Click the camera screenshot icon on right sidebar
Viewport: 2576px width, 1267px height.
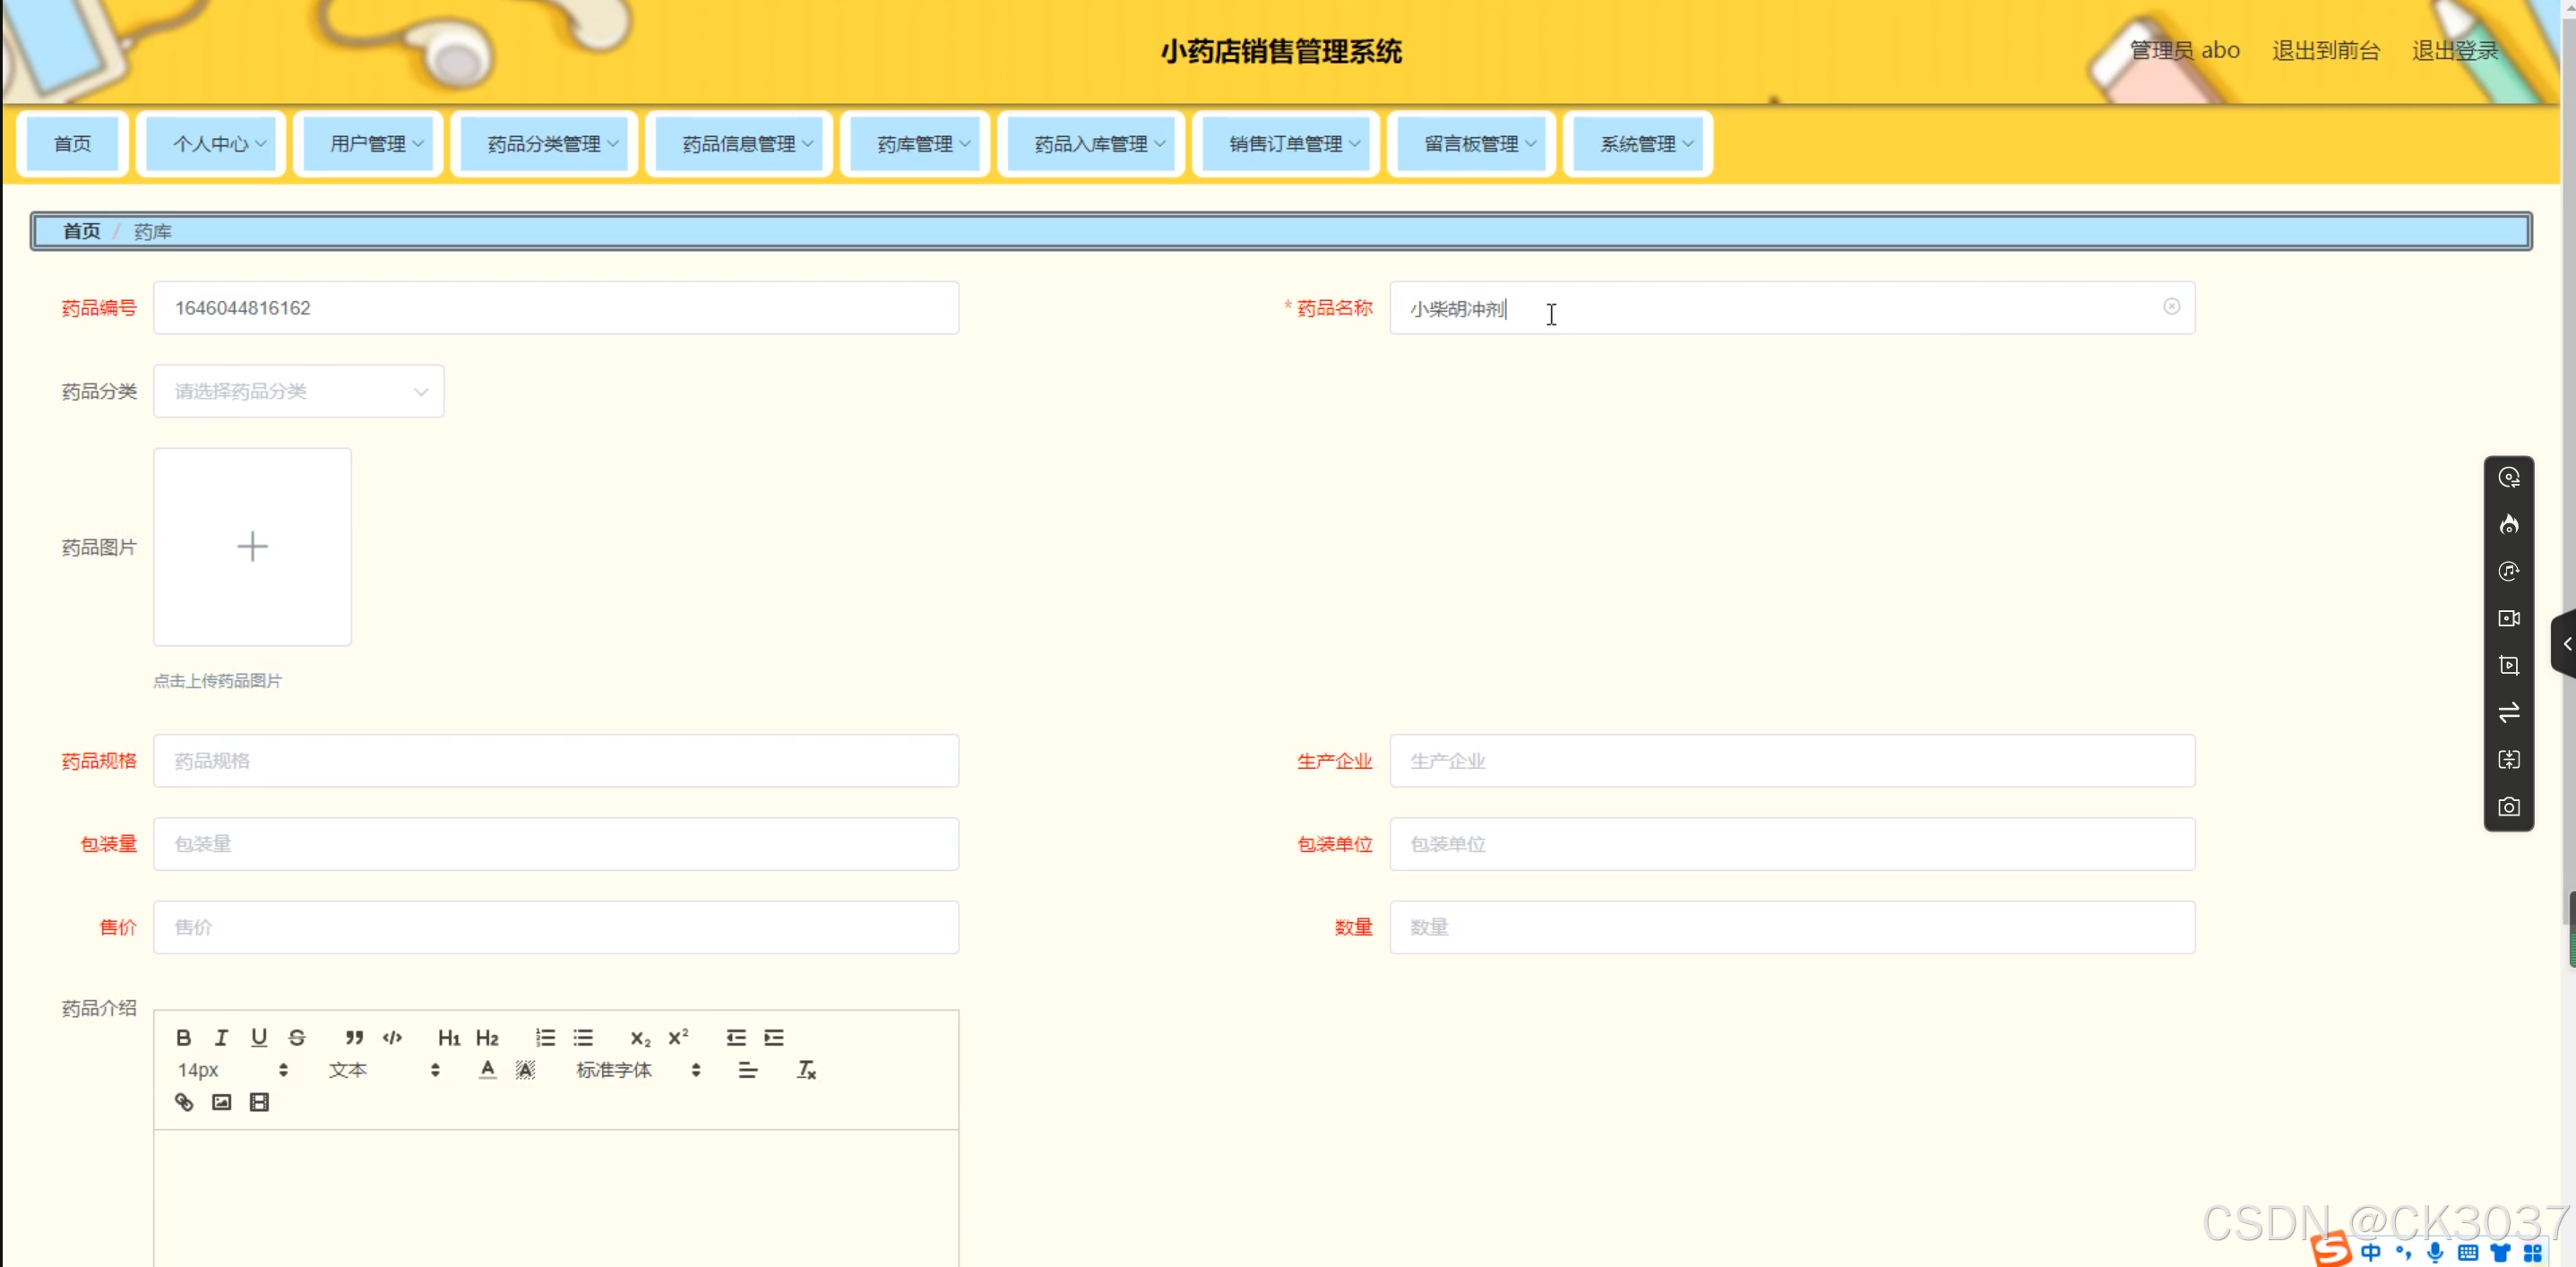tap(2508, 807)
